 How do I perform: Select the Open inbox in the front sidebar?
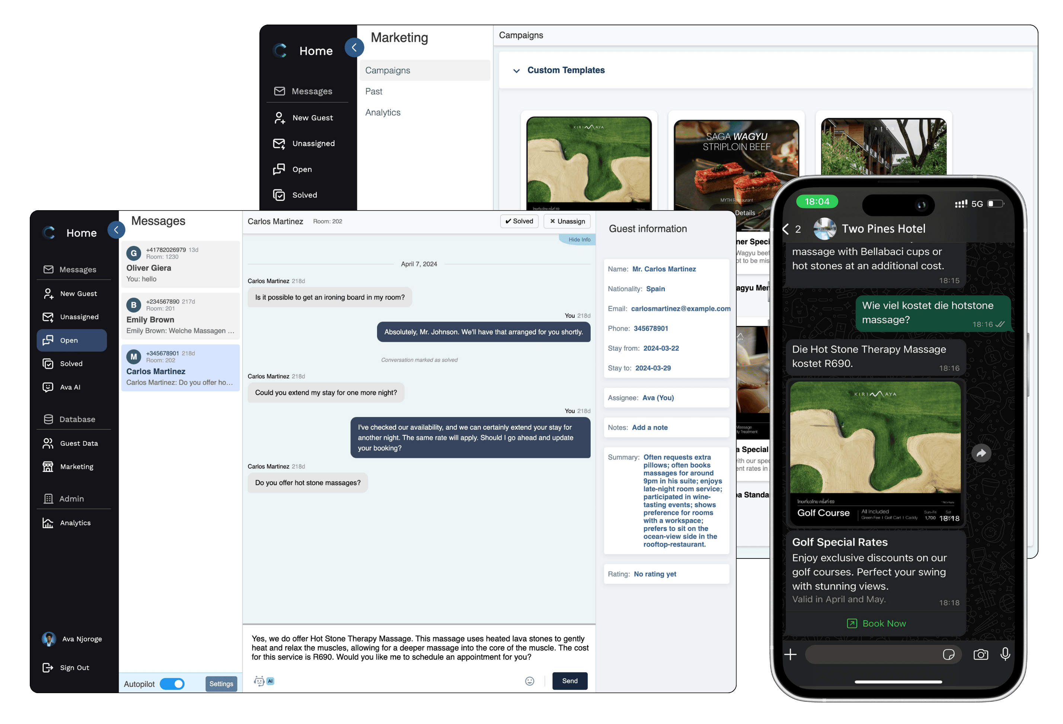pyautogui.click(x=72, y=340)
